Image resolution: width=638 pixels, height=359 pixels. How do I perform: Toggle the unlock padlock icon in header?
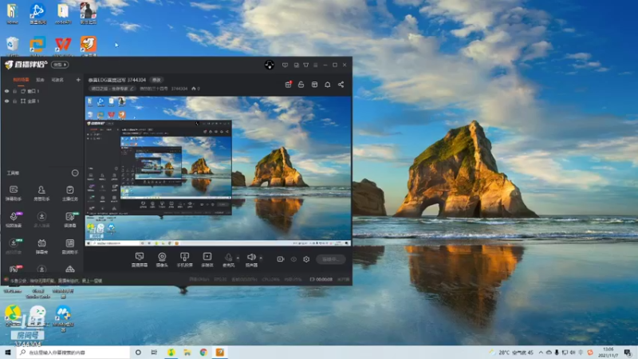click(301, 85)
